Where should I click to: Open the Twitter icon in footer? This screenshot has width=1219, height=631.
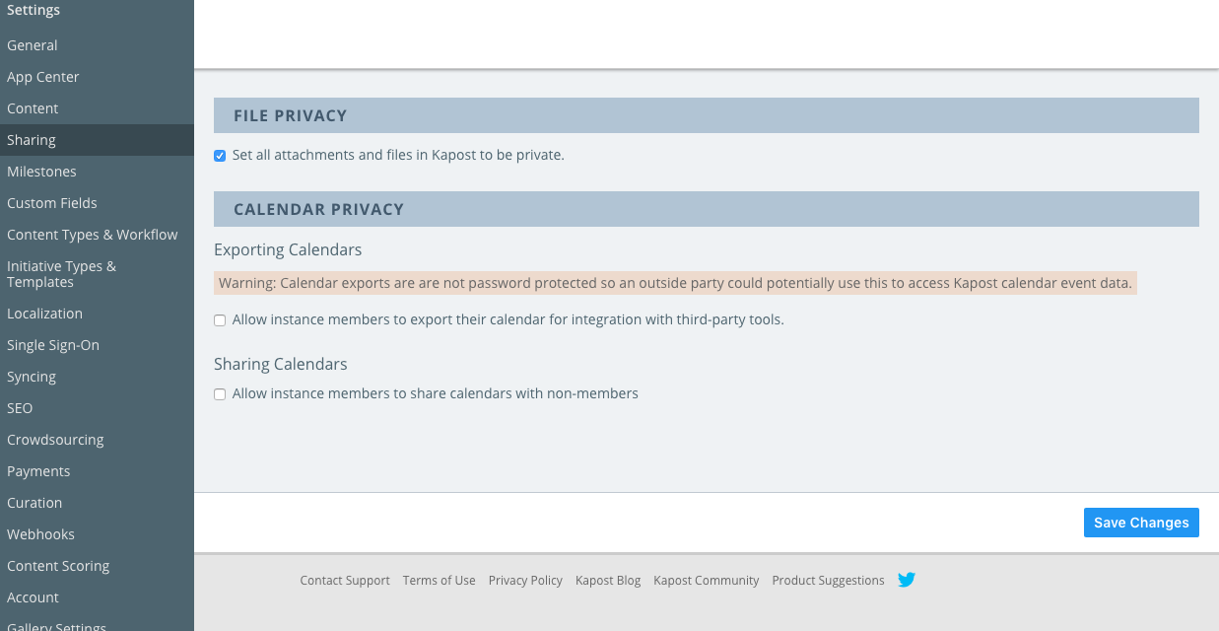click(907, 580)
